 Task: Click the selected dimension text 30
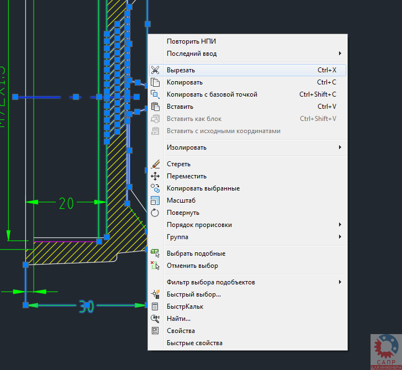point(86,306)
